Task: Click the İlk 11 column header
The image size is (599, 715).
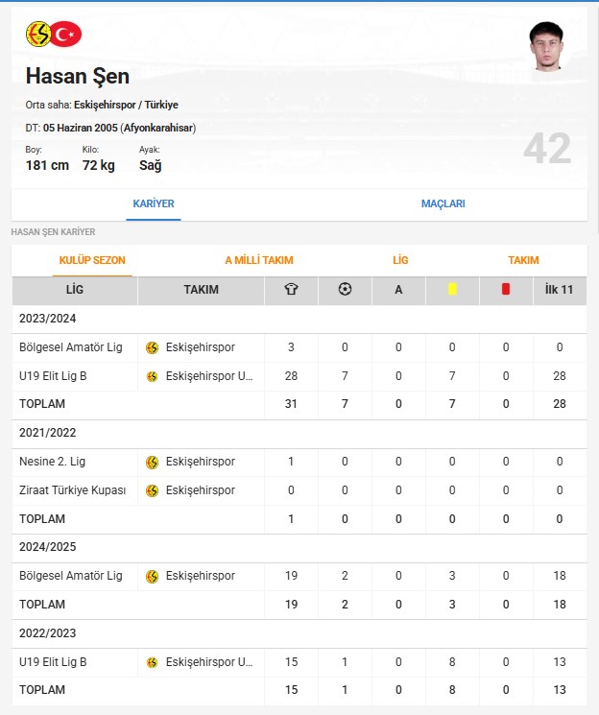Action: pos(560,290)
